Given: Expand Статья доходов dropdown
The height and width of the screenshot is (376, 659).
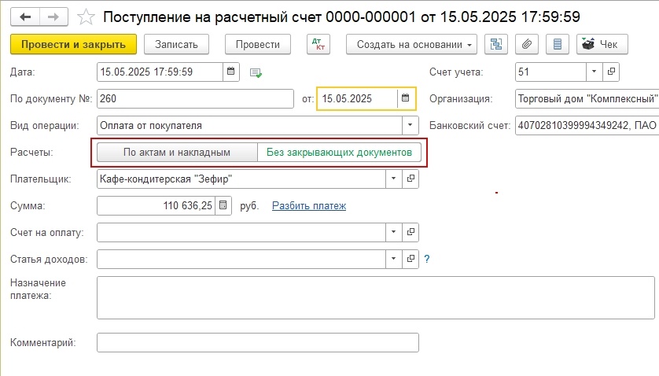Looking at the screenshot, I should [x=394, y=259].
